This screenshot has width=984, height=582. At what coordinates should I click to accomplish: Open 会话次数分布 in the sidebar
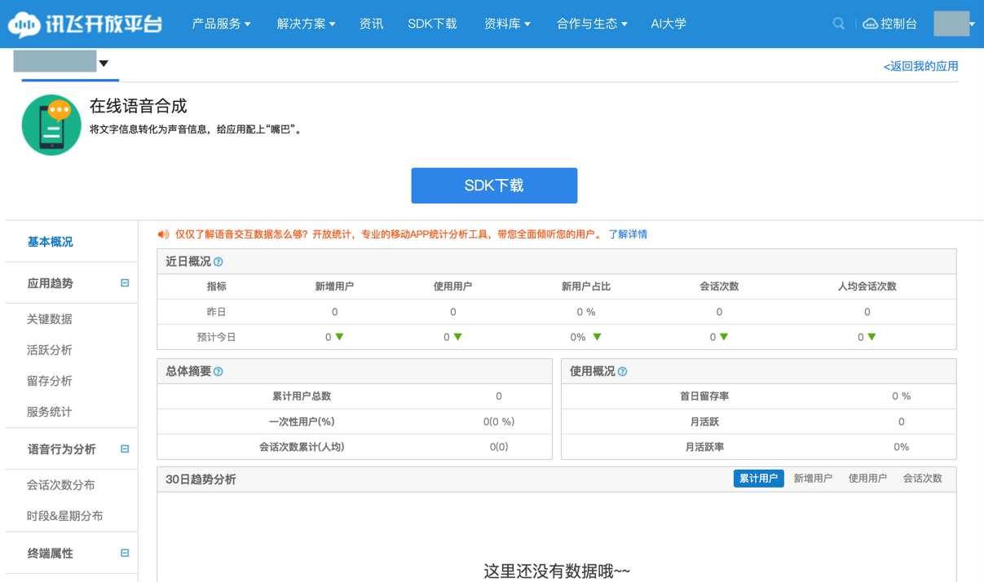pos(60,485)
